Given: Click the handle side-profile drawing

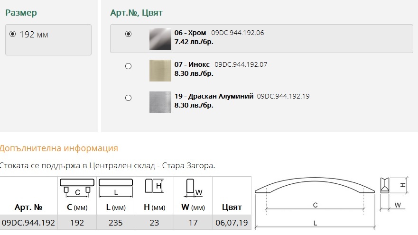Looking at the screenshot, I should coord(394,194).
